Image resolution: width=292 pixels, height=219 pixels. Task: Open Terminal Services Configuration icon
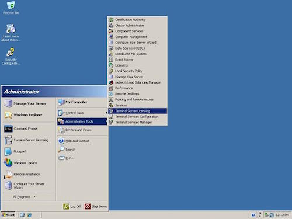click(x=111, y=117)
